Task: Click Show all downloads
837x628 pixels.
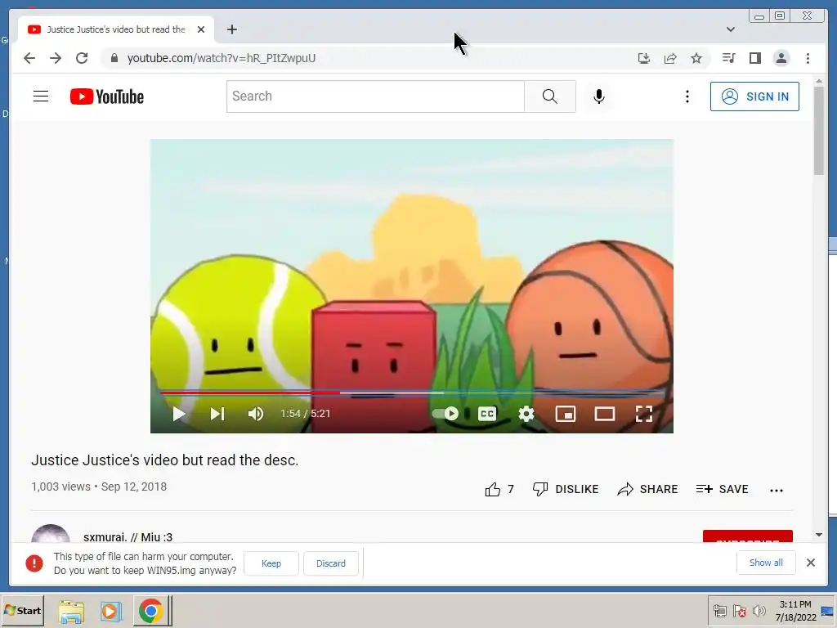Action: click(x=766, y=563)
